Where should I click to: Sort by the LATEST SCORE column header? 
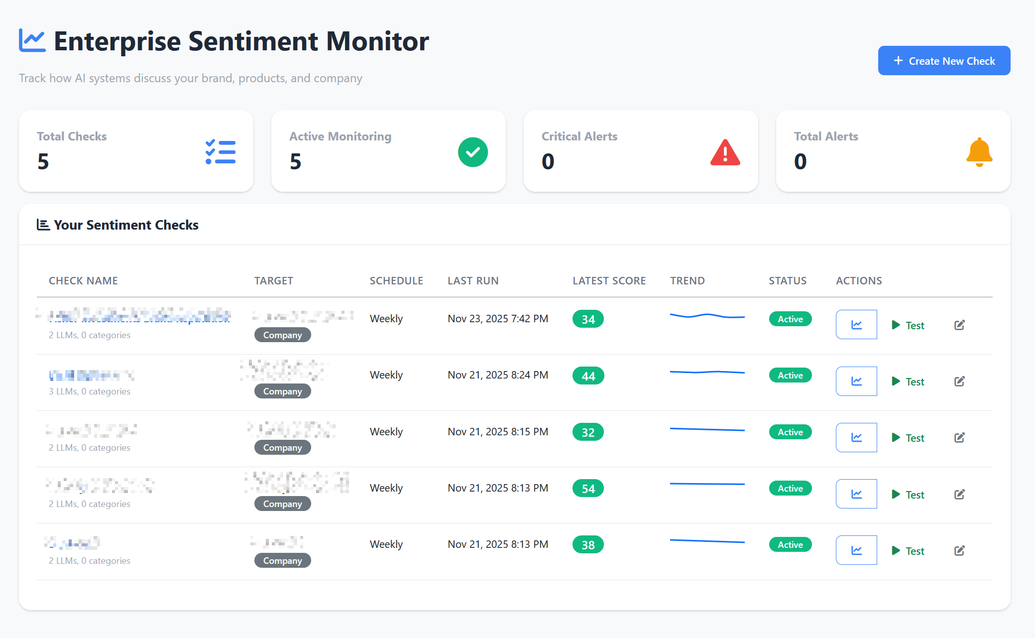[x=609, y=280]
